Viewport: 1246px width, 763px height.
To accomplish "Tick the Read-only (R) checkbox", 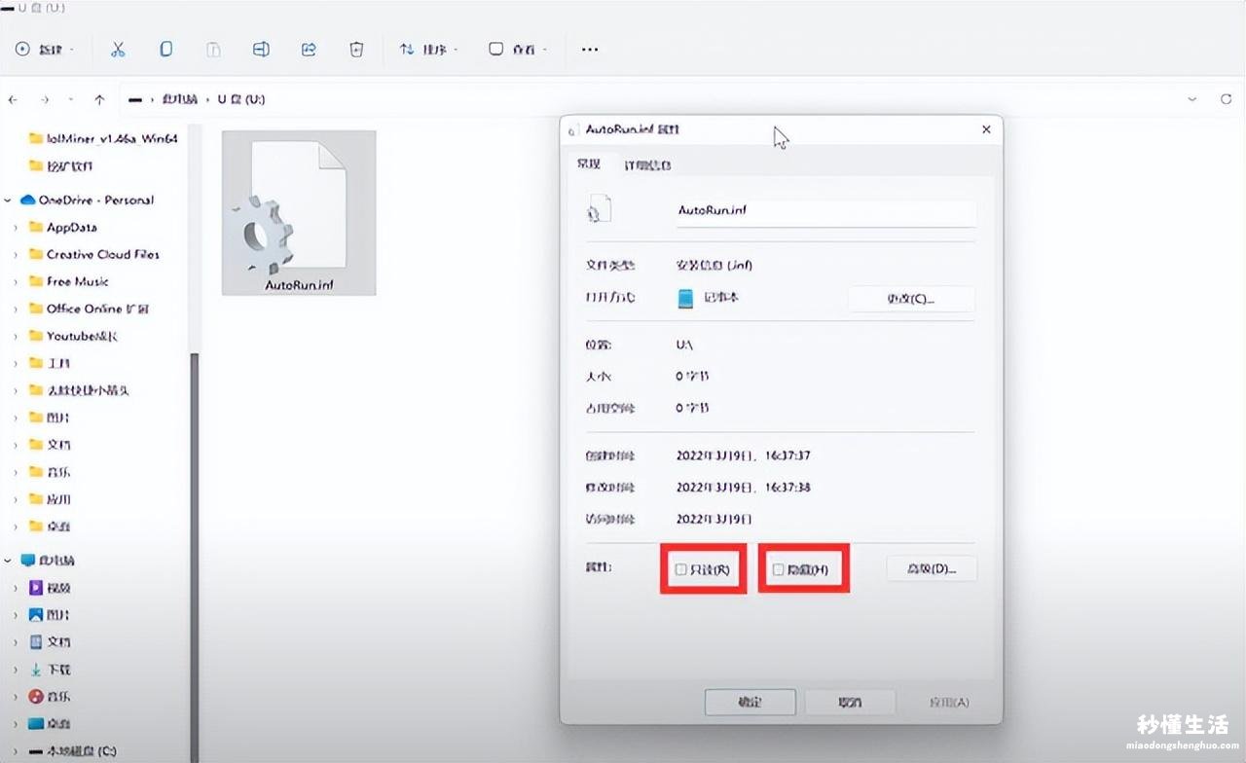I will 681,569.
